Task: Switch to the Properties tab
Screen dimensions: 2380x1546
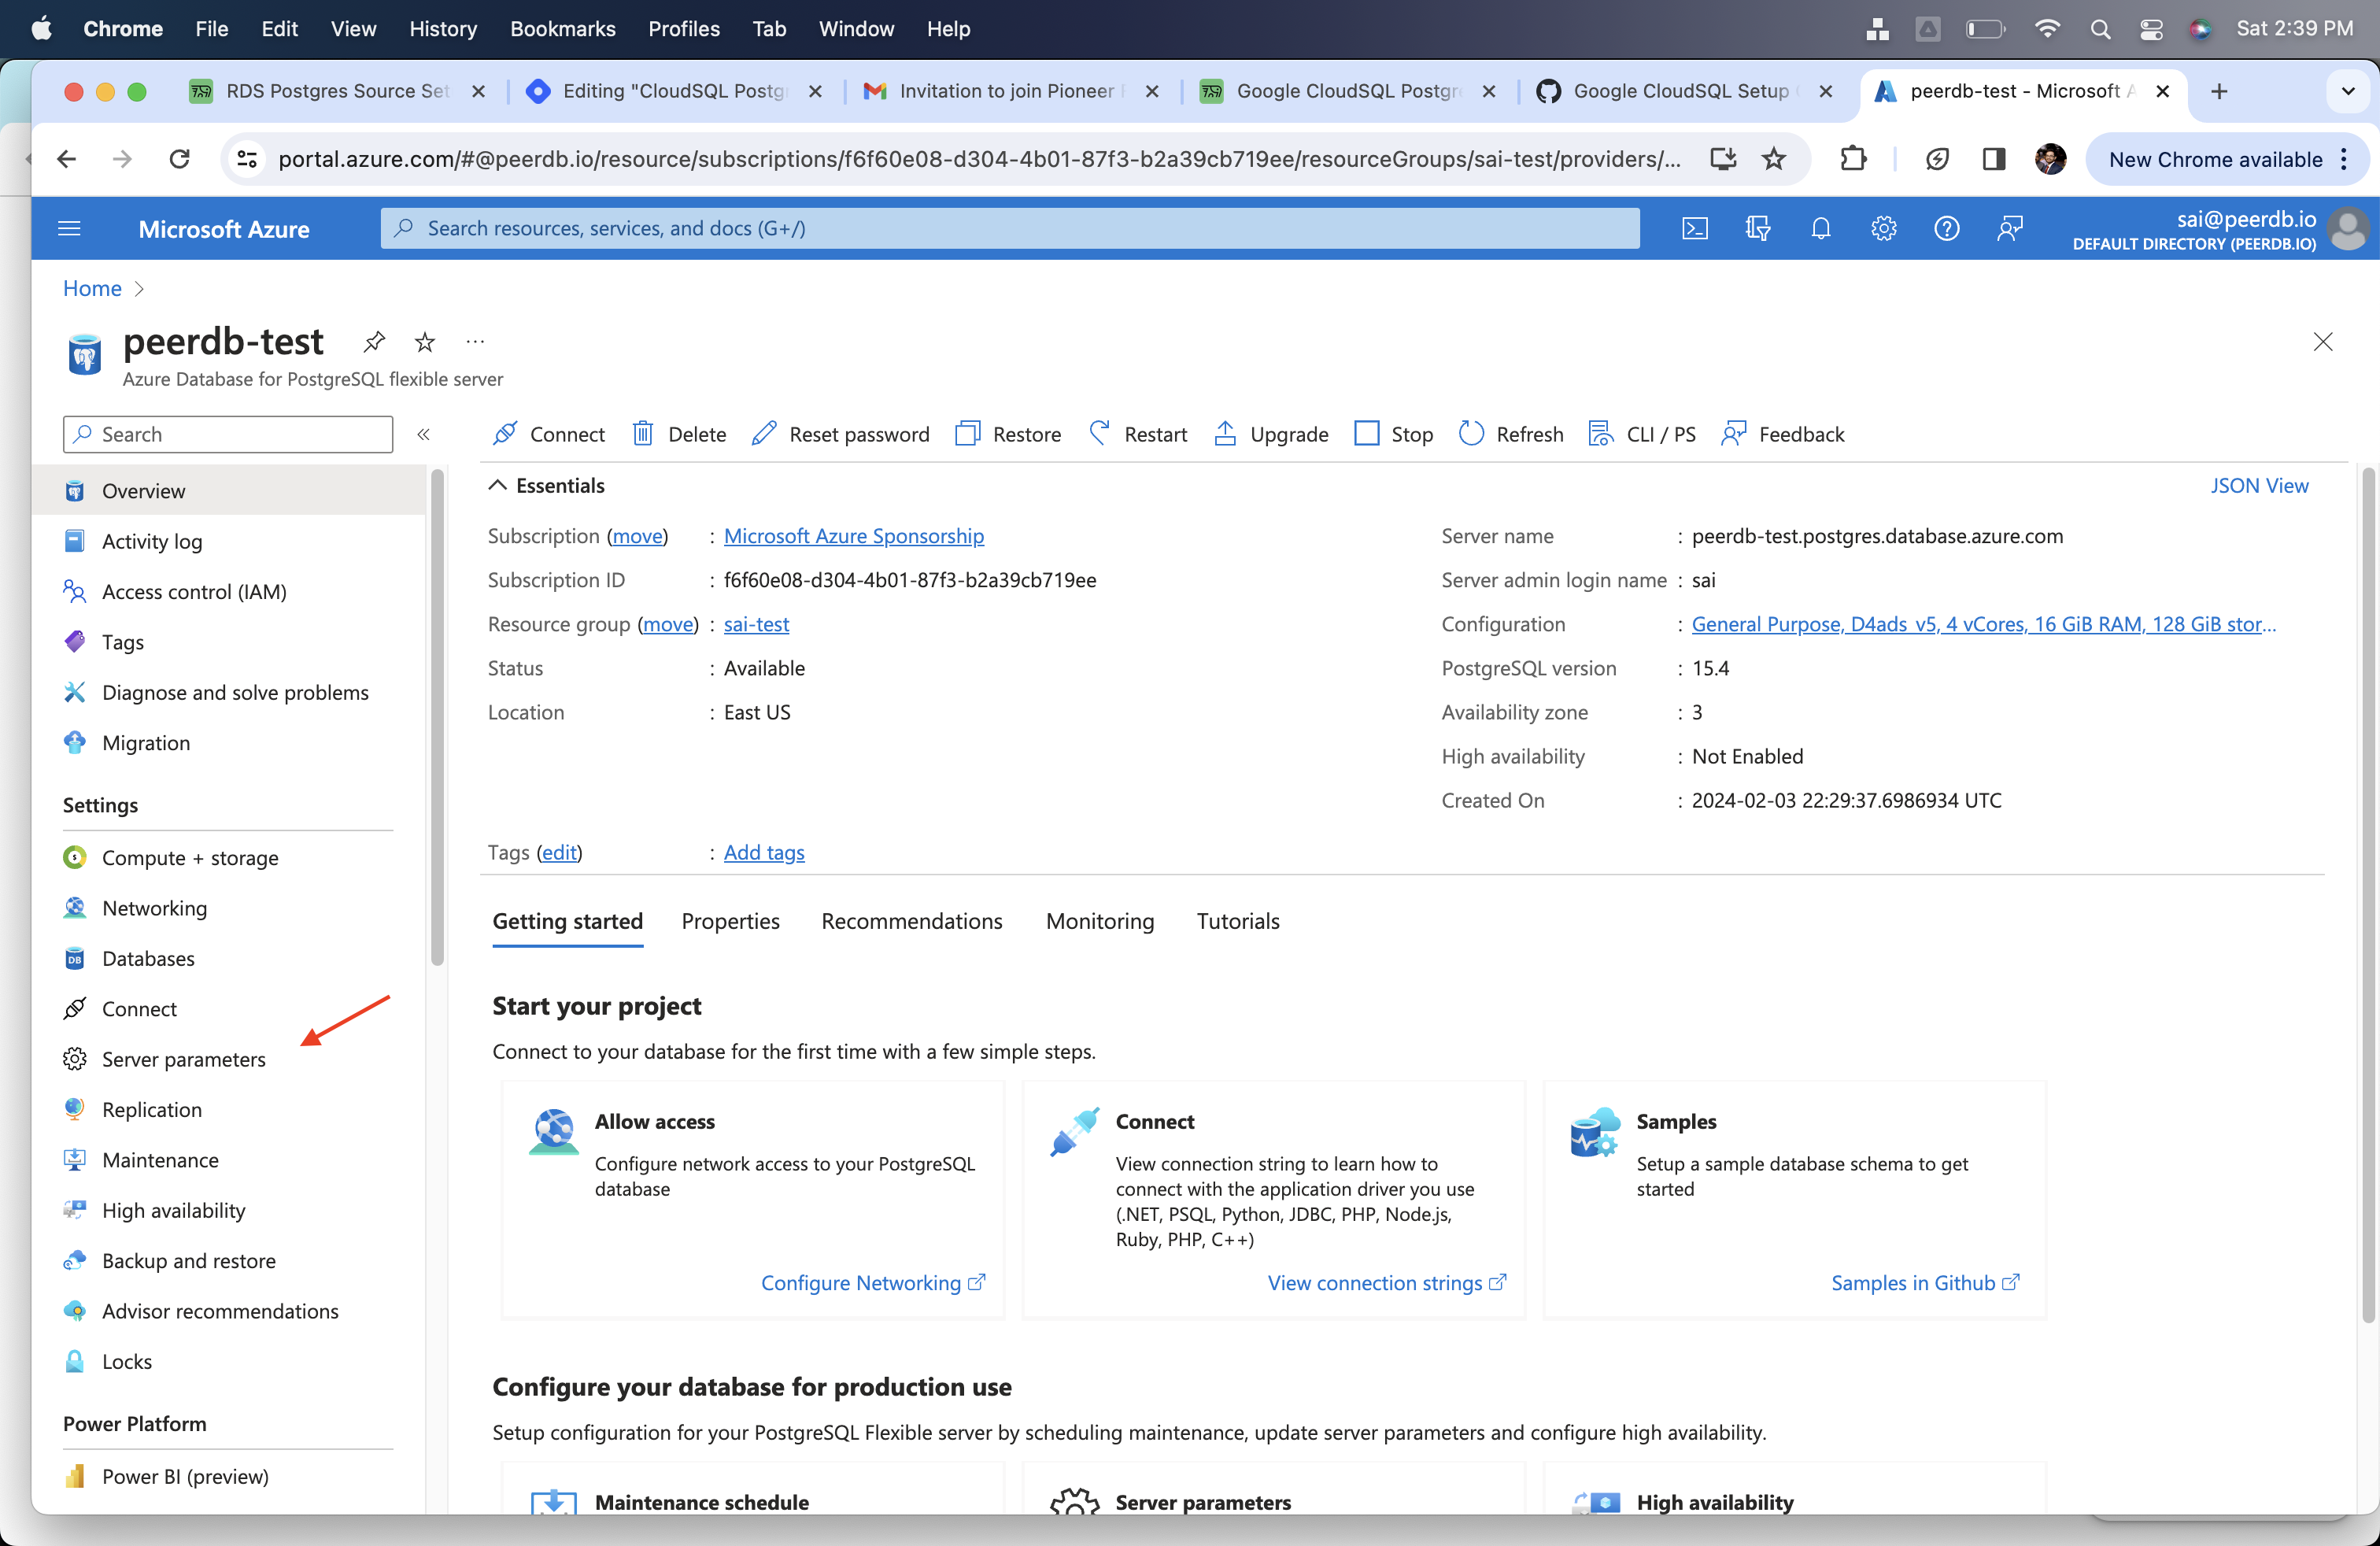Action: click(x=732, y=921)
